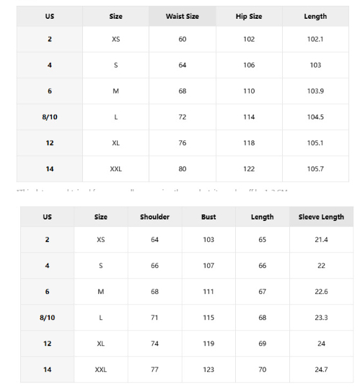Click waist value 76 in XL row
This screenshot has width=360, height=387.
[183, 143]
